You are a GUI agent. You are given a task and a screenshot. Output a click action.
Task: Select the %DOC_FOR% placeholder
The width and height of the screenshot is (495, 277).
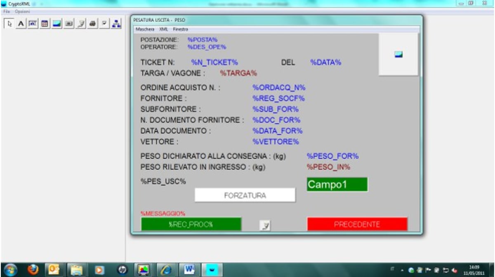coord(276,120)
